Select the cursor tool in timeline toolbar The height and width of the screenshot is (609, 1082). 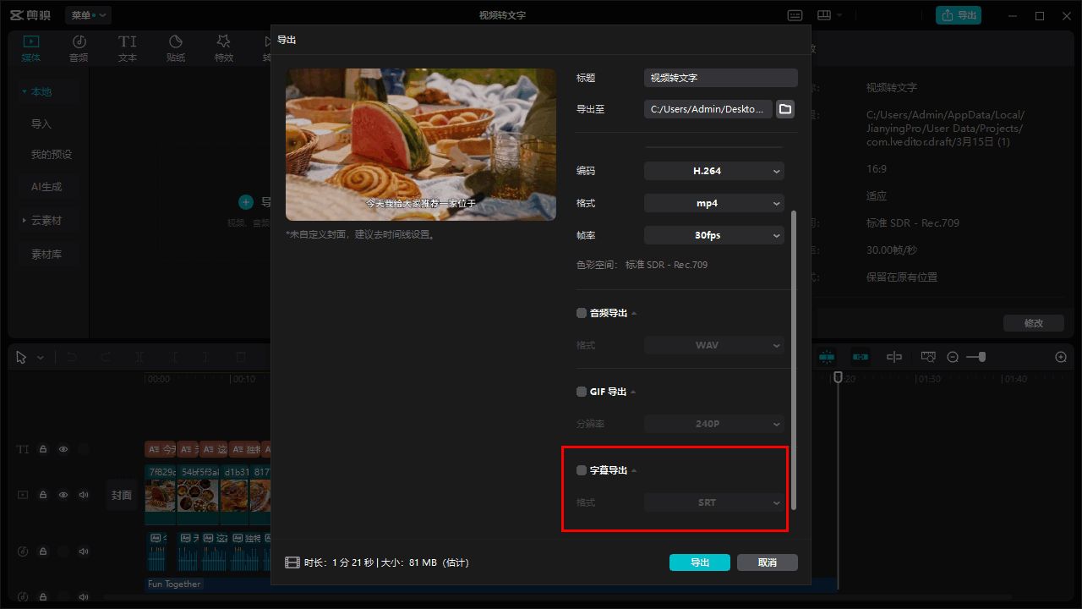tap(21, 357)
